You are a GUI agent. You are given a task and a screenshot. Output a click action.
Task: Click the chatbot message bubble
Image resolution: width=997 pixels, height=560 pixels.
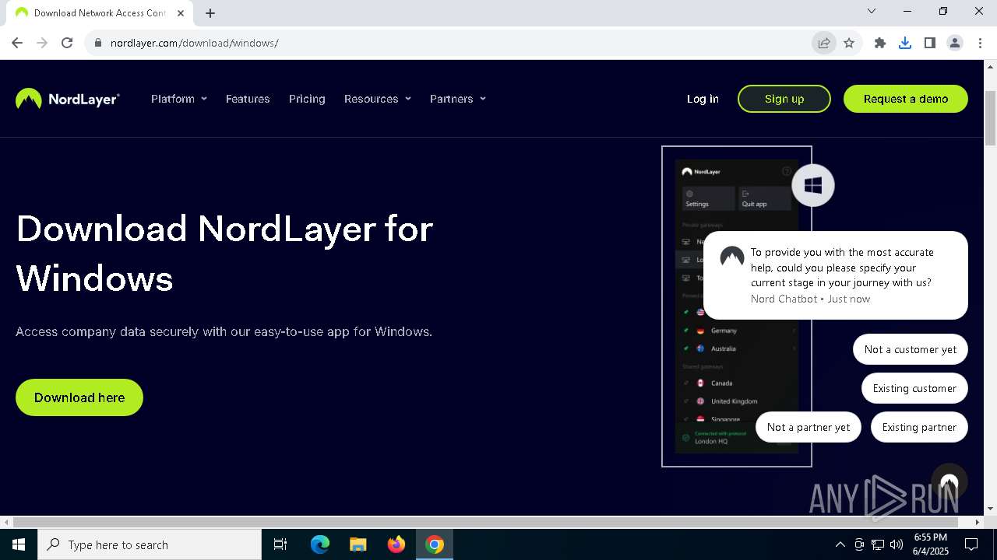click(836, 275)
